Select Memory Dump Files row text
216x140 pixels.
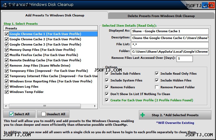(43, 50)
